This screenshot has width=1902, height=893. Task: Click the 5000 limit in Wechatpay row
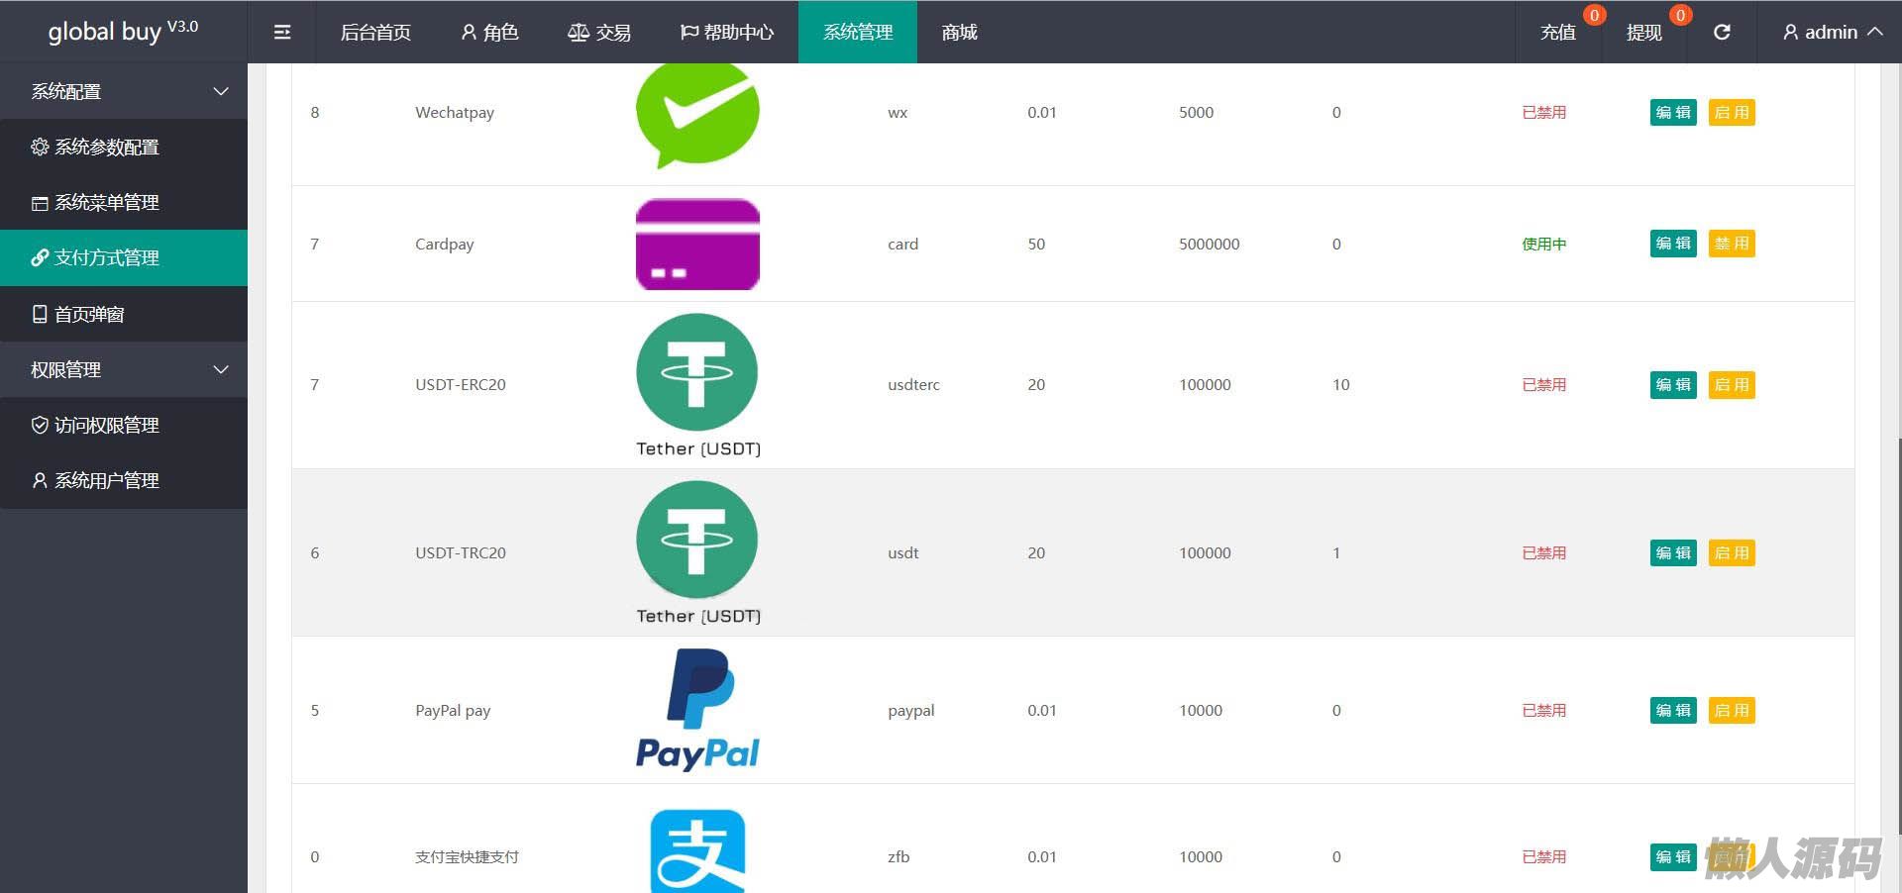click(1197, 113)
